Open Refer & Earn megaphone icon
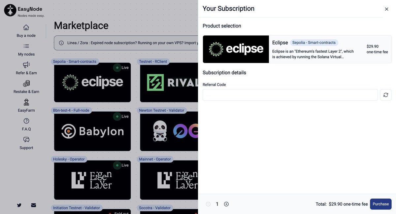The width and height of the screenshot is (396, 214). coord(26,65)
